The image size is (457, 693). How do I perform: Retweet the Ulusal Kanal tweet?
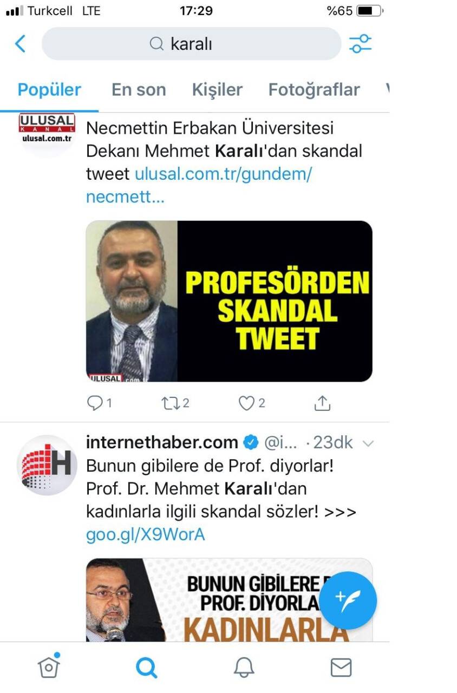(175, 403)
